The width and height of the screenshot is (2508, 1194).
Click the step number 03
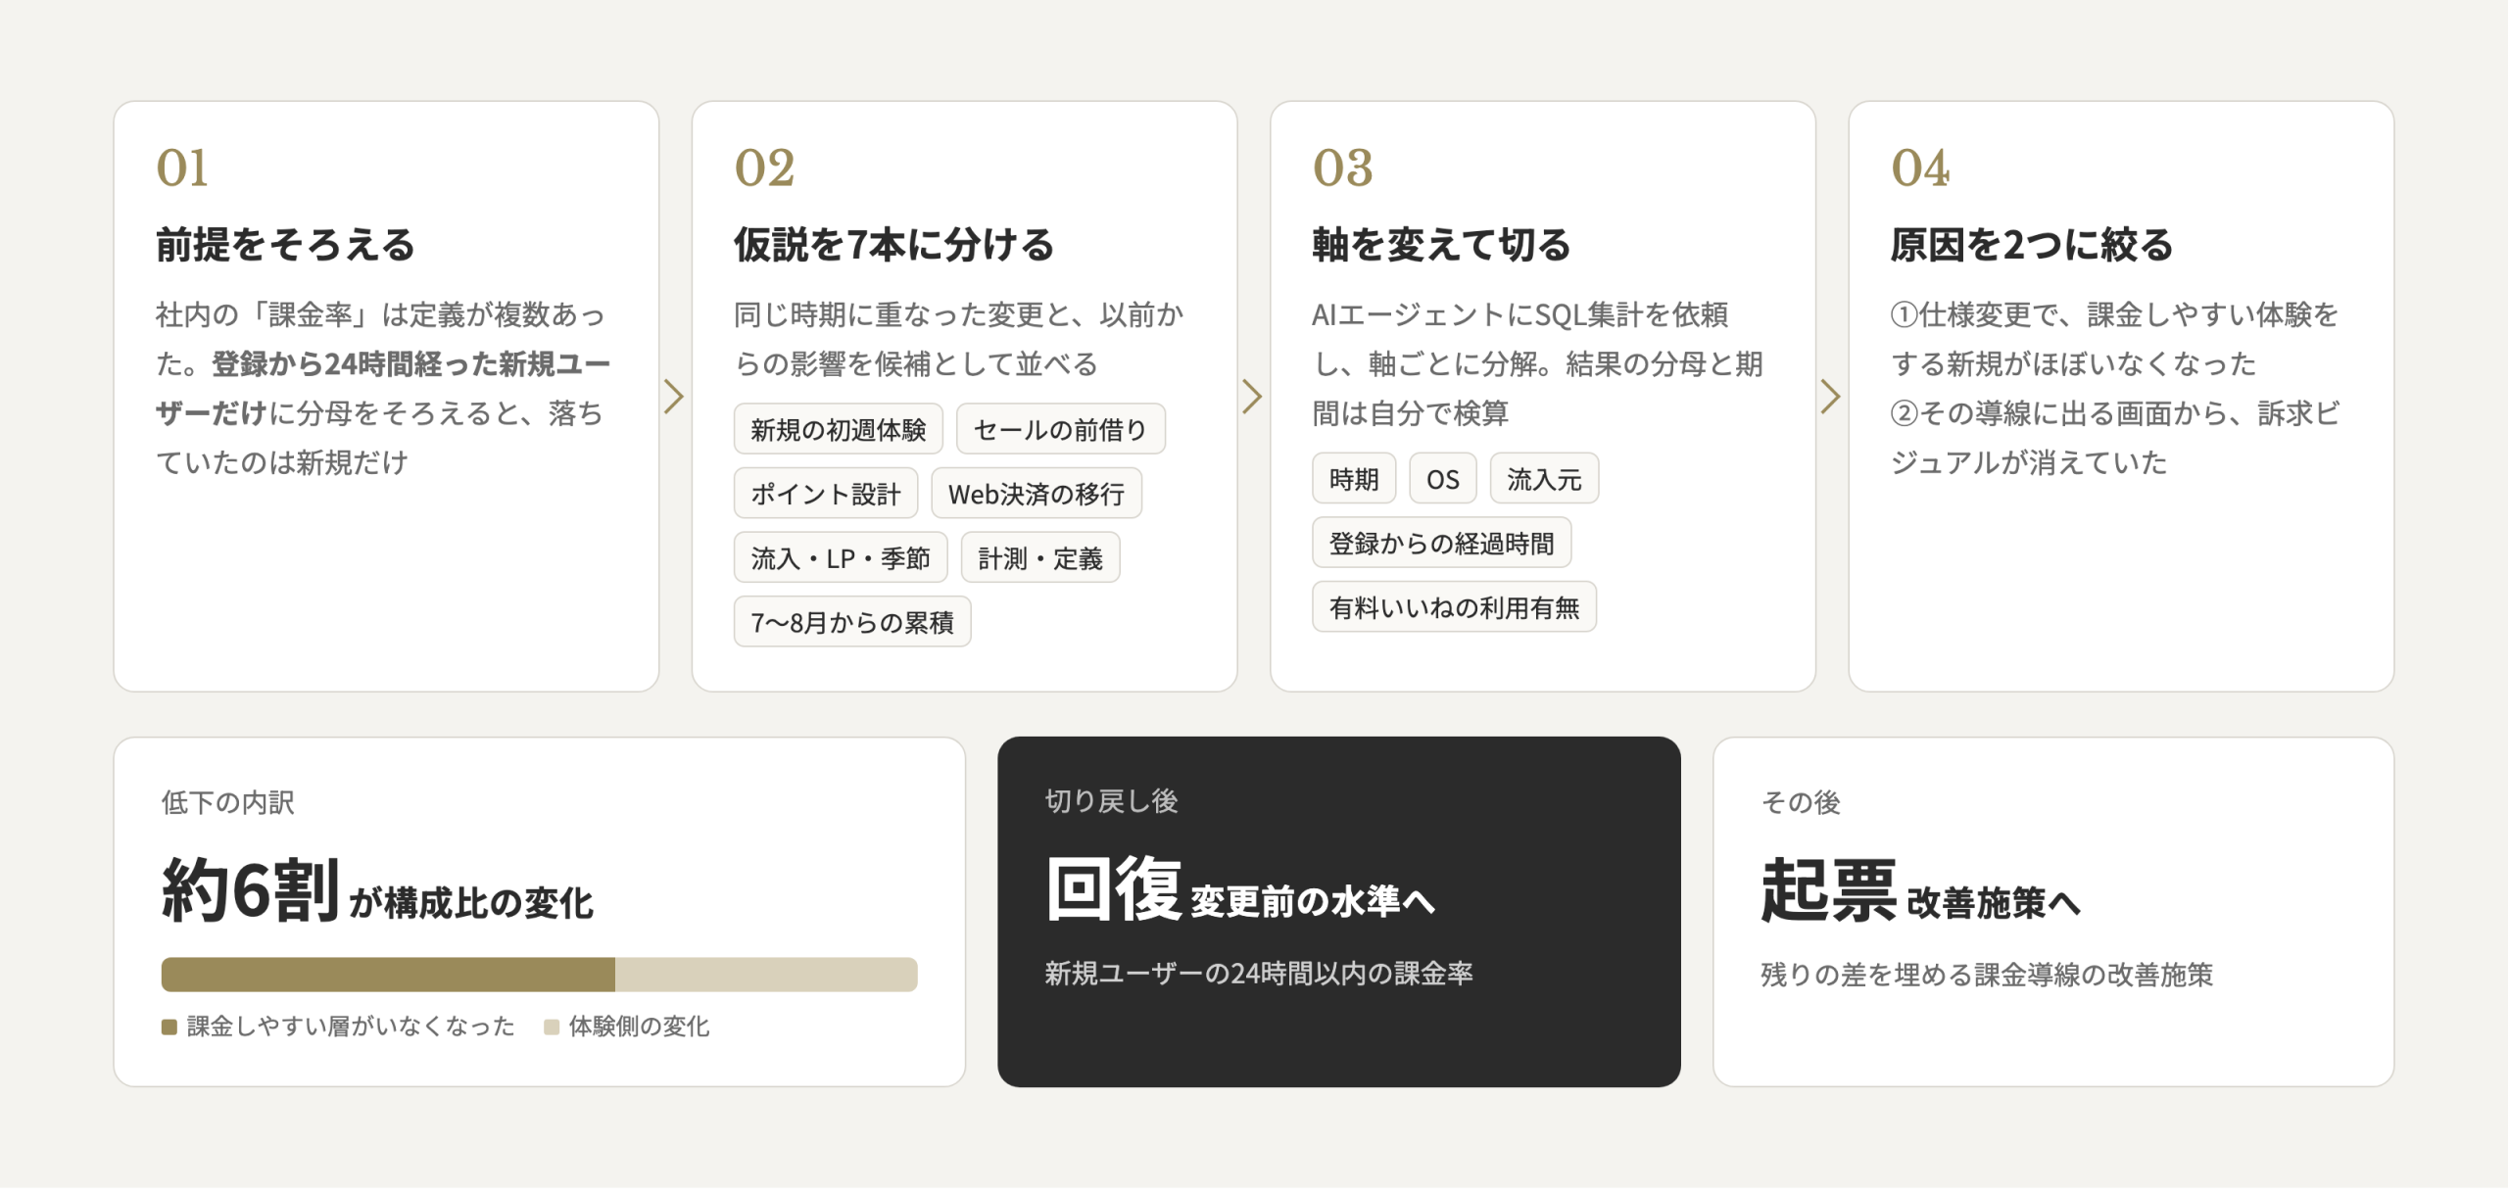tap(1342, 167)
